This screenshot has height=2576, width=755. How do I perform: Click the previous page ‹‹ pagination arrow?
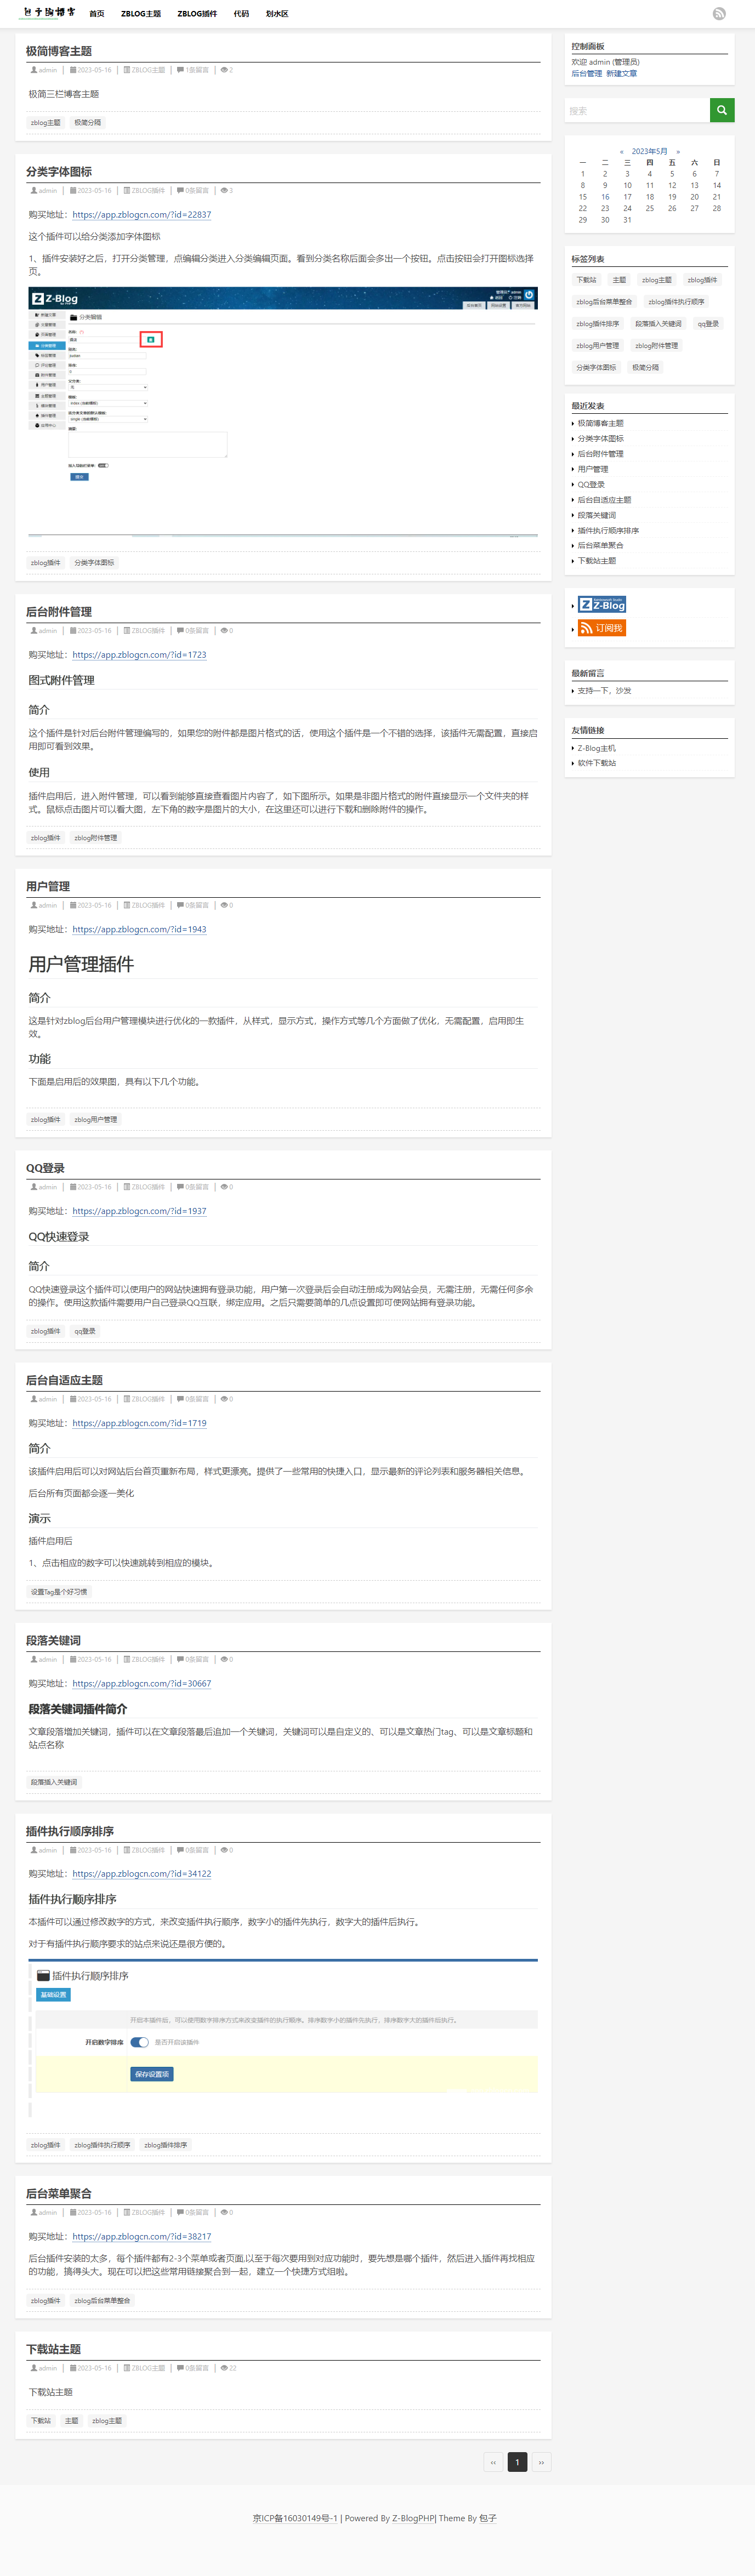tap(493, 2462)
